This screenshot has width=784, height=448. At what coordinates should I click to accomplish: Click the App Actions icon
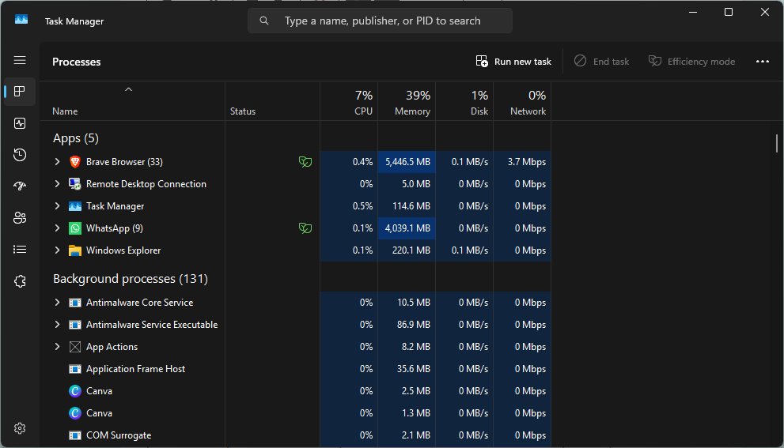(75, 347)
